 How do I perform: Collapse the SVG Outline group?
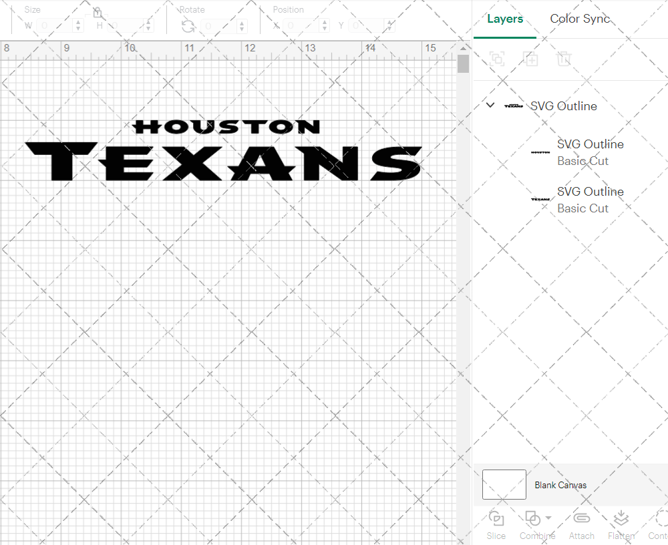coord(490,106)
